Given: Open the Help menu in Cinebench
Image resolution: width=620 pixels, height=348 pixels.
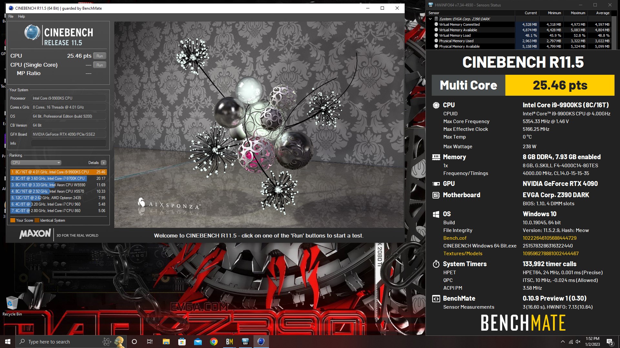Looking at the screenshot, I should (21, 16).
